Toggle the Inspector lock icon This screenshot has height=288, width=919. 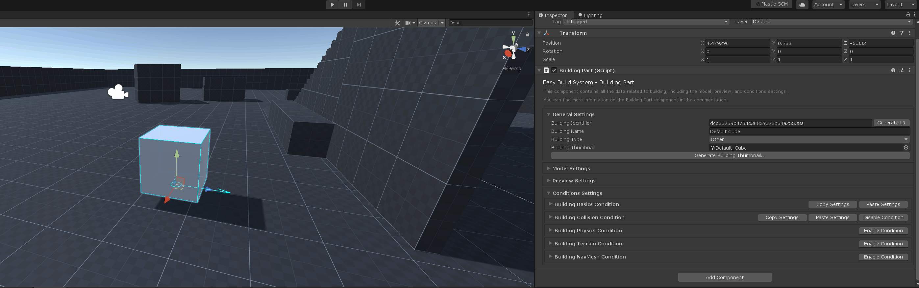[908, 14]
